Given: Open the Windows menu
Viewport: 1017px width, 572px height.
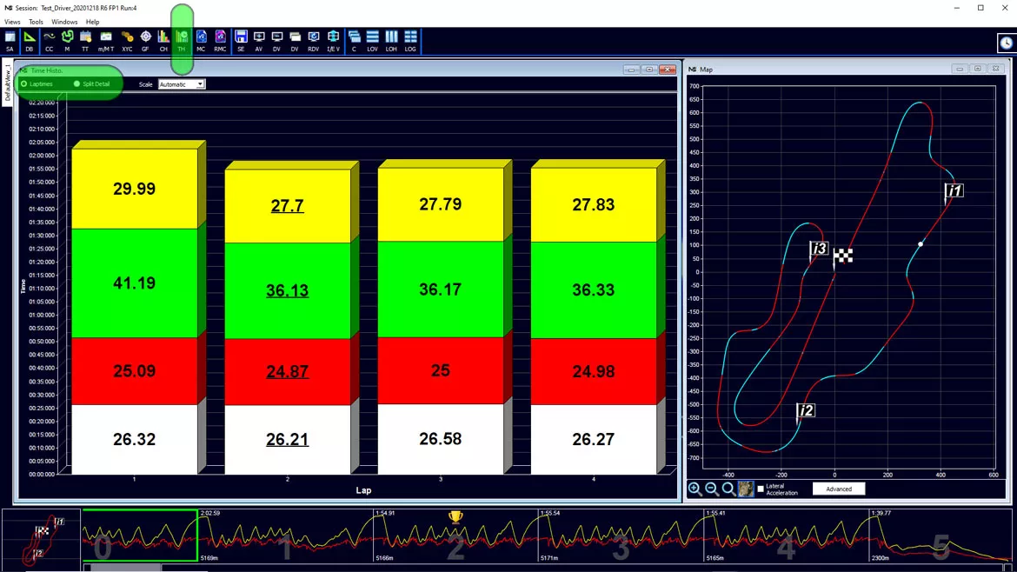Looking at the screenshot, I should tap(64, 22).
